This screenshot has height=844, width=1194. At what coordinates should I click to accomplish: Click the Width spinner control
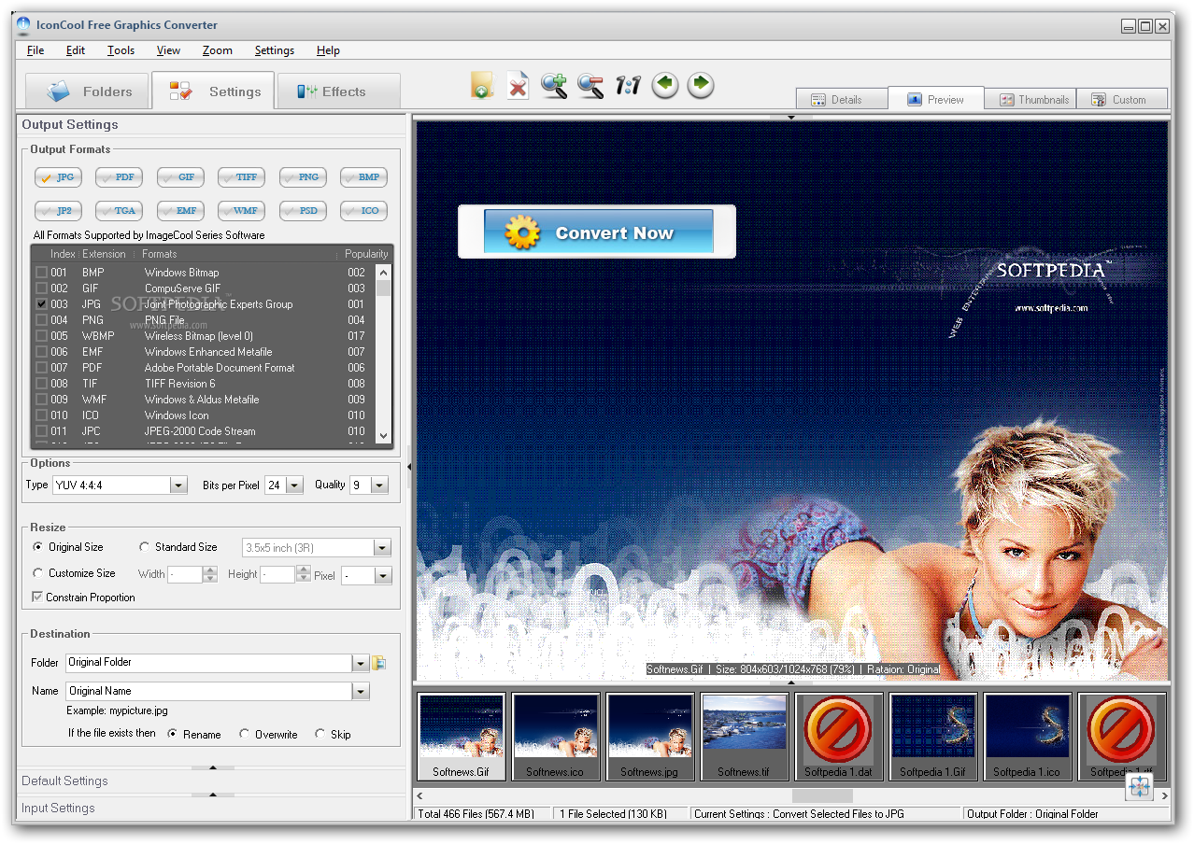[x=210, y=575]
